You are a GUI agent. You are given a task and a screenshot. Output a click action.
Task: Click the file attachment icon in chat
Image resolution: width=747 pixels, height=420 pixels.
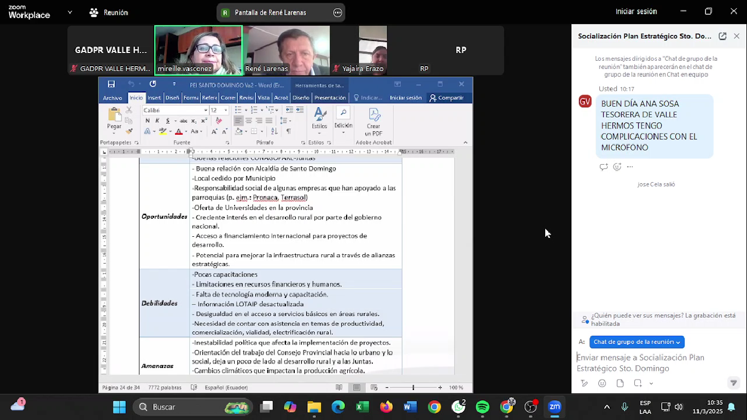point(620,383)
